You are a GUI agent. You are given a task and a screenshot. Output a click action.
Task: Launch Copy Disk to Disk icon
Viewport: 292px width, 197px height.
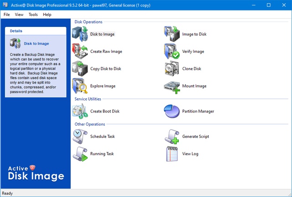coord(79,69)
